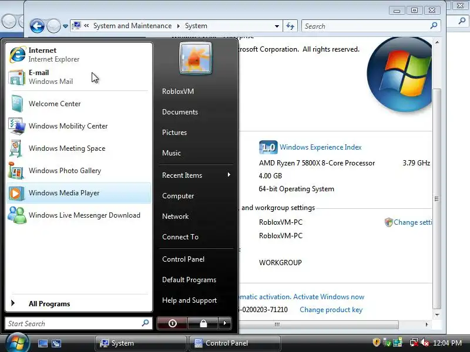
Task: Launch Windows Mail E-mail entry
Action: tap(79, 77)
